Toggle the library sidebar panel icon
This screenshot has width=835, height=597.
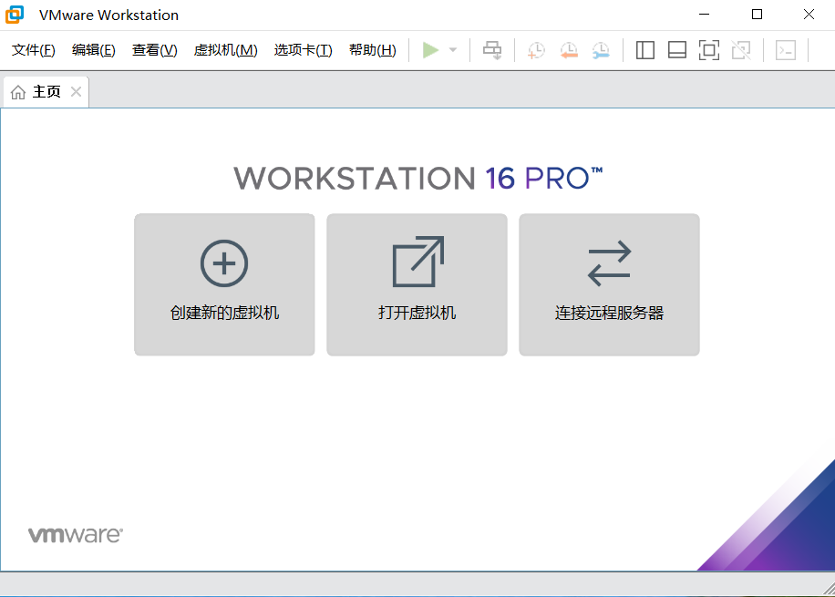click(x=644, y=50)
